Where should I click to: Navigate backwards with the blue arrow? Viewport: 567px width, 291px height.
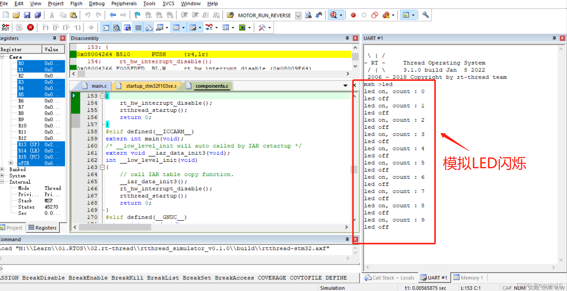(113, 15)
